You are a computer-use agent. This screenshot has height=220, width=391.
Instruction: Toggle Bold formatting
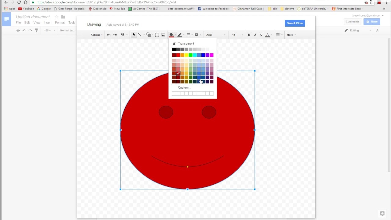click(249, 35)
